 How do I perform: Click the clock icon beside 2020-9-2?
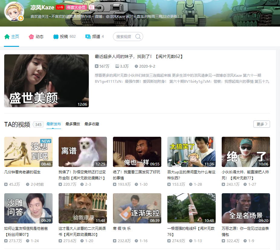(136, 66)
